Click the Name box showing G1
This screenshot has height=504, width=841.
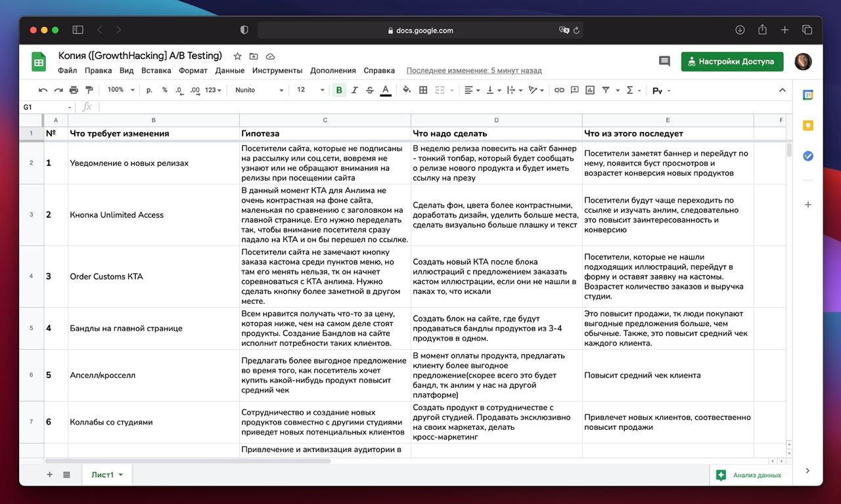[47, 107]
